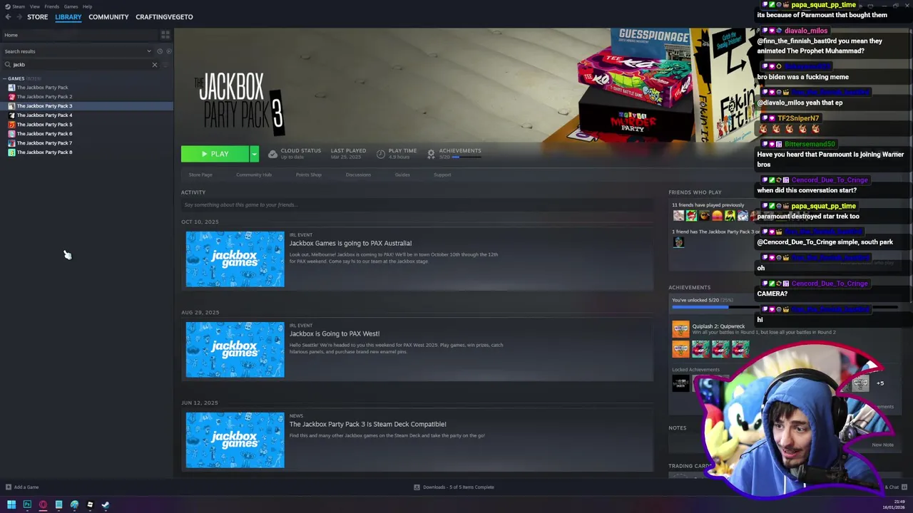This screenshot has width=913, height=513.
Task: Open the Discussions link
Action: pos(358,175)
